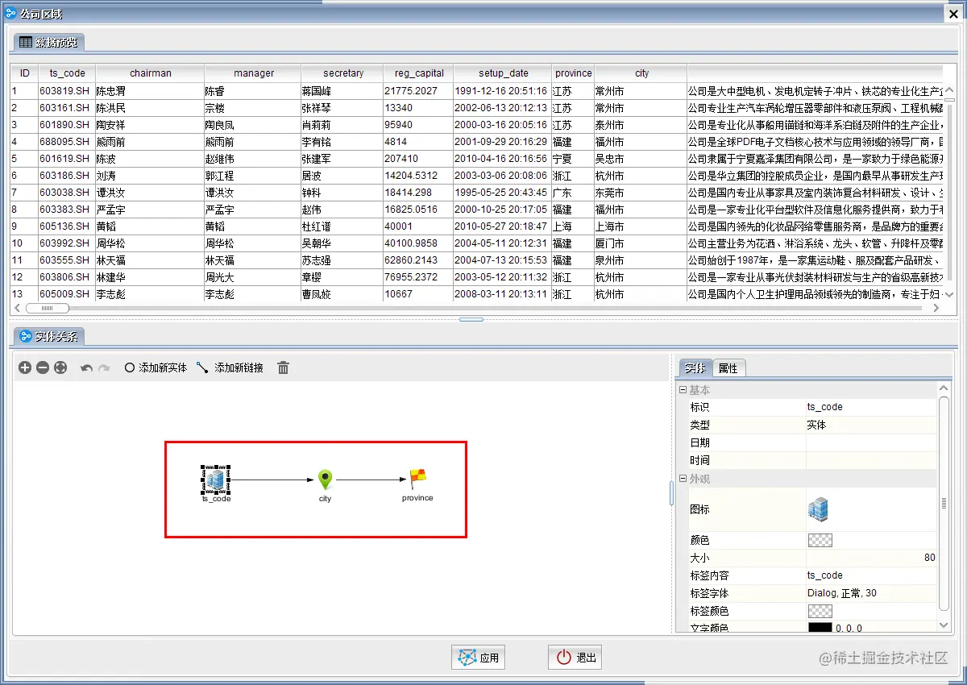Click the empty 时间 value field
Viewport: 967px width, 685px height.
coord(872,460)
